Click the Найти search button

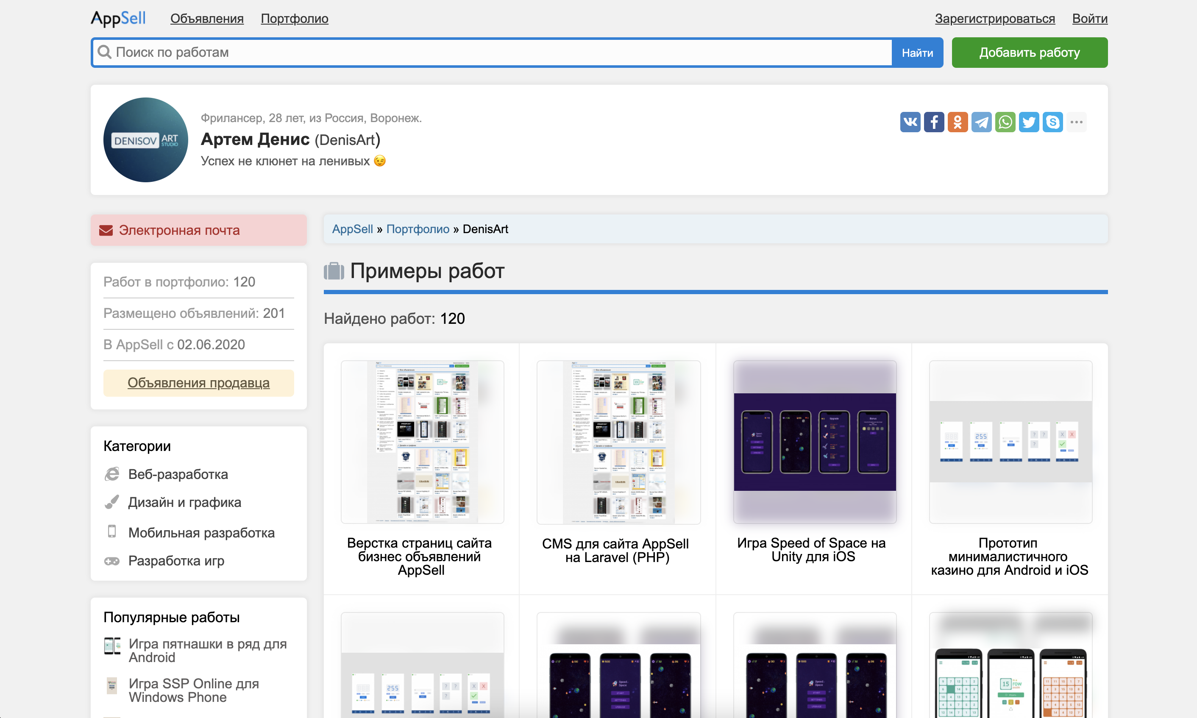tap(917, 52)
